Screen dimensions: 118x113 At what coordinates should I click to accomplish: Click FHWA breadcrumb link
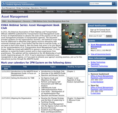[4, 21]
